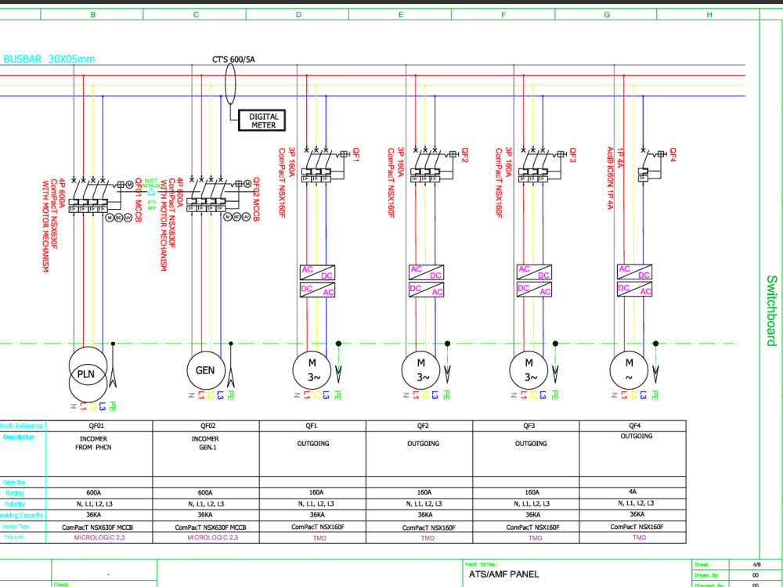Click the sheet number 4/9

[757, 564]
